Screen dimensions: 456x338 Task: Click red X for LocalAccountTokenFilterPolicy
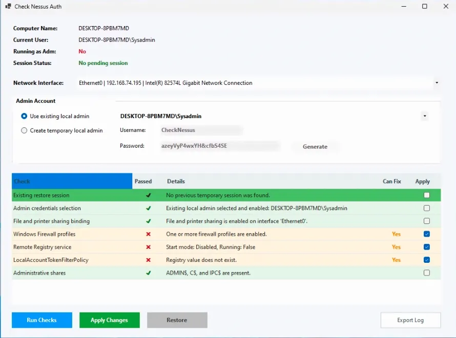point(148,260)
